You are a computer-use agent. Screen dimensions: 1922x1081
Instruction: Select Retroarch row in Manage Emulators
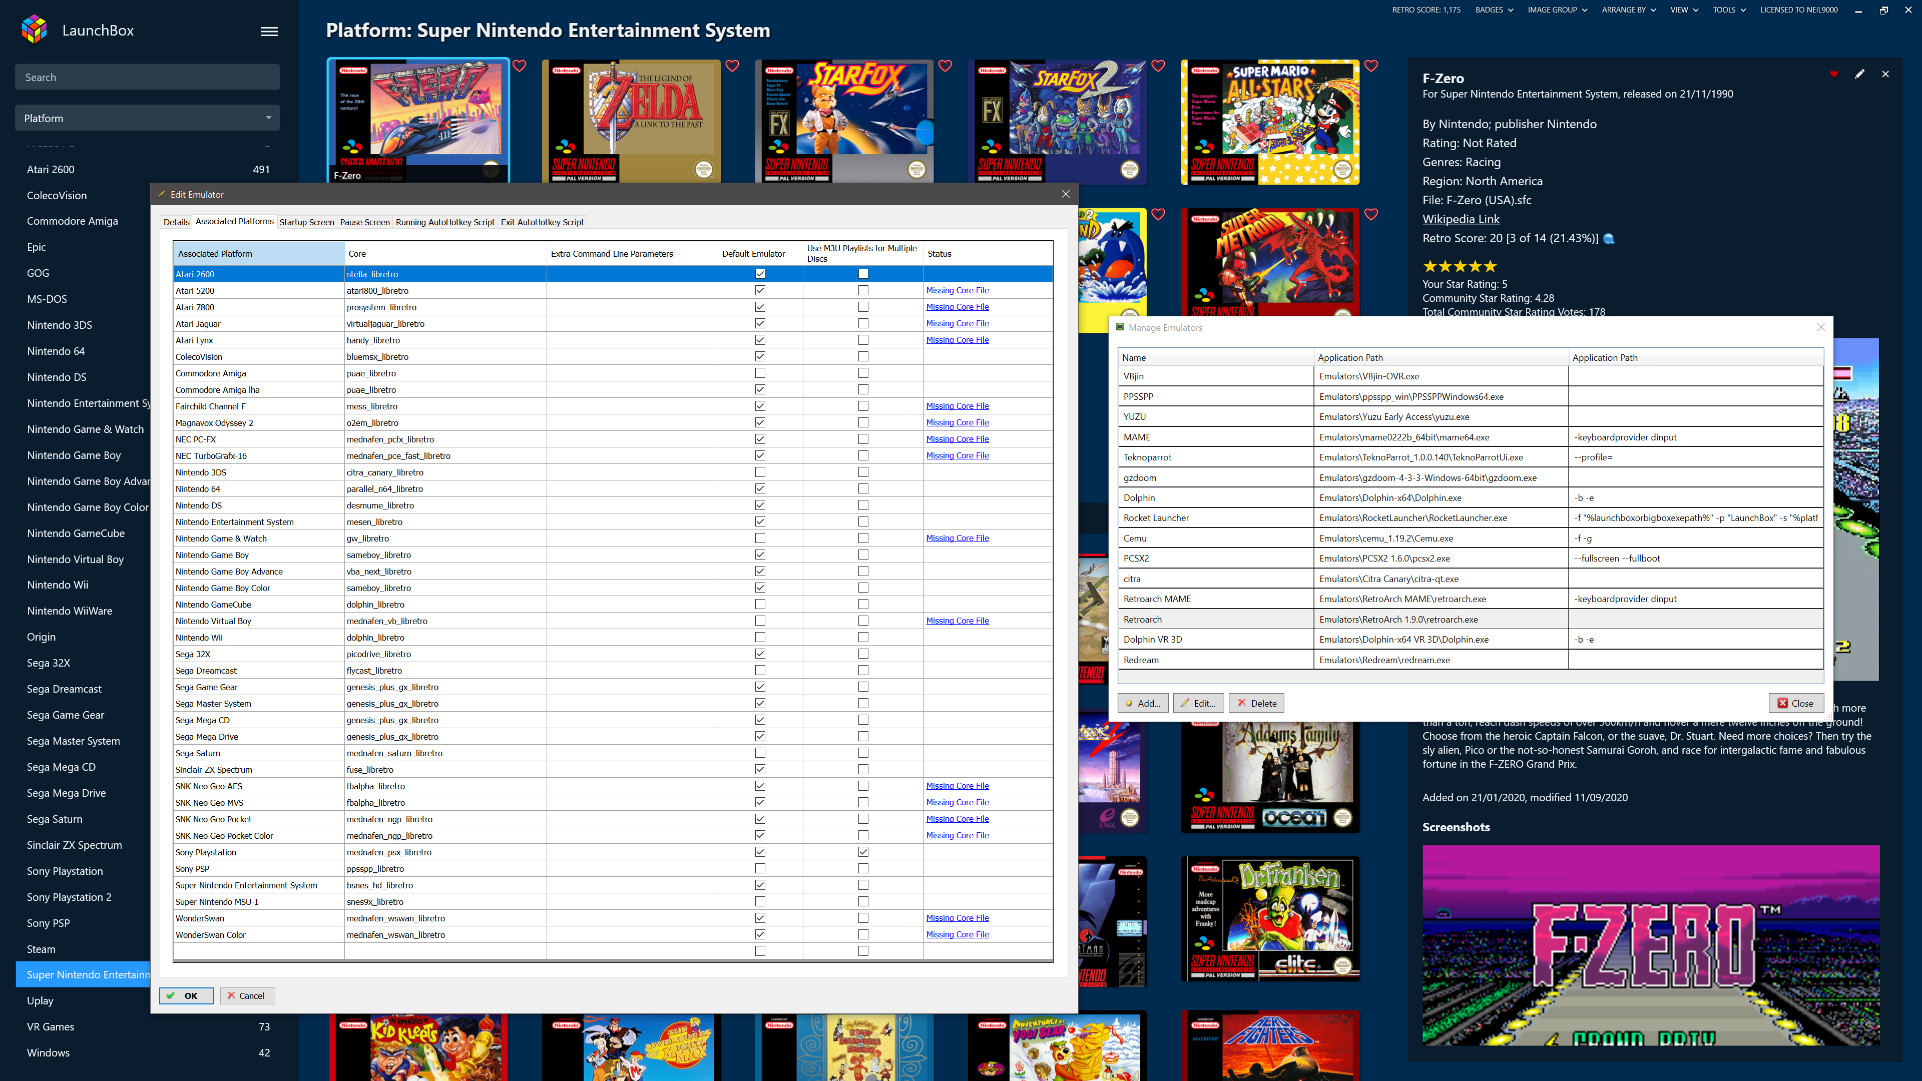[x=1470, y=619]
